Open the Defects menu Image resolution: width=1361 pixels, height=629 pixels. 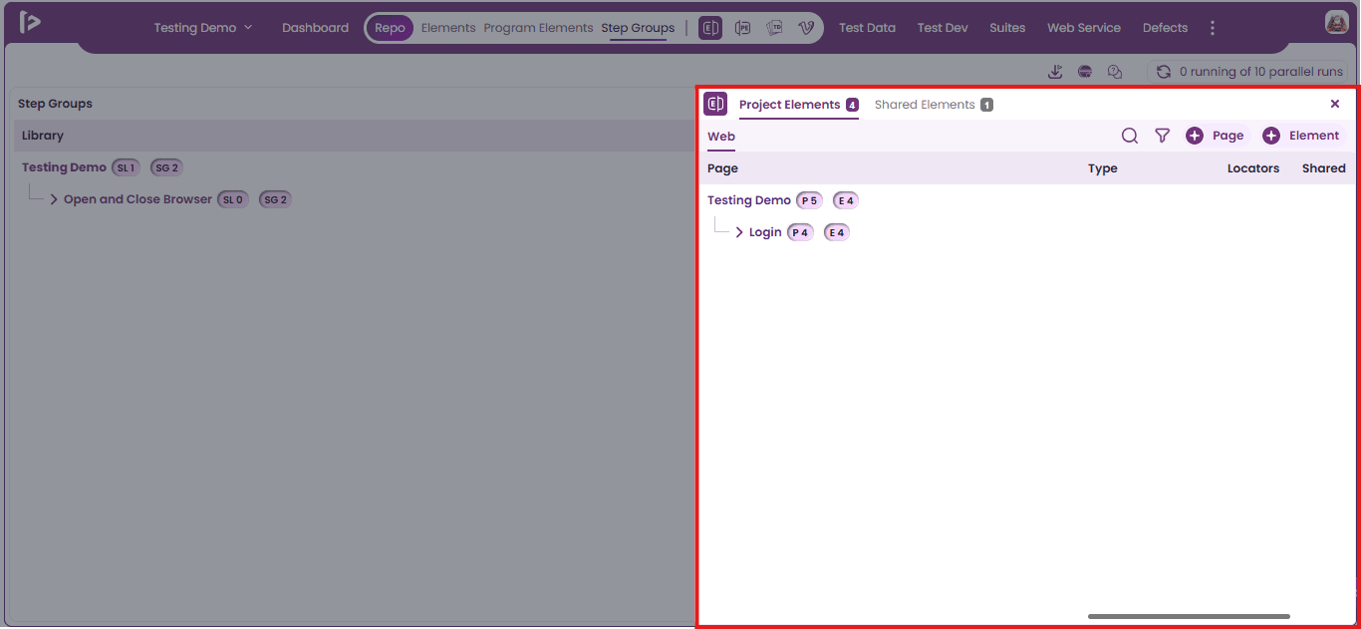point(1165,28)
